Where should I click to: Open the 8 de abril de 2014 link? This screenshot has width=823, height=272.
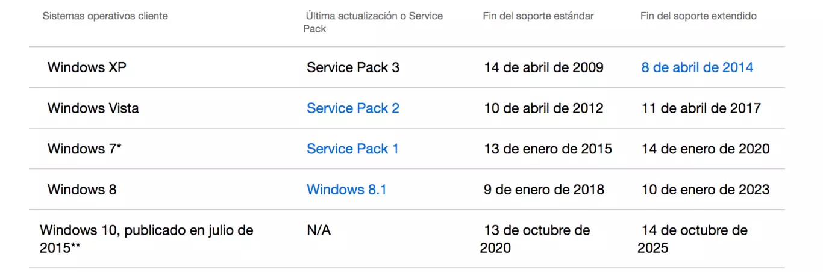point(697,67)
